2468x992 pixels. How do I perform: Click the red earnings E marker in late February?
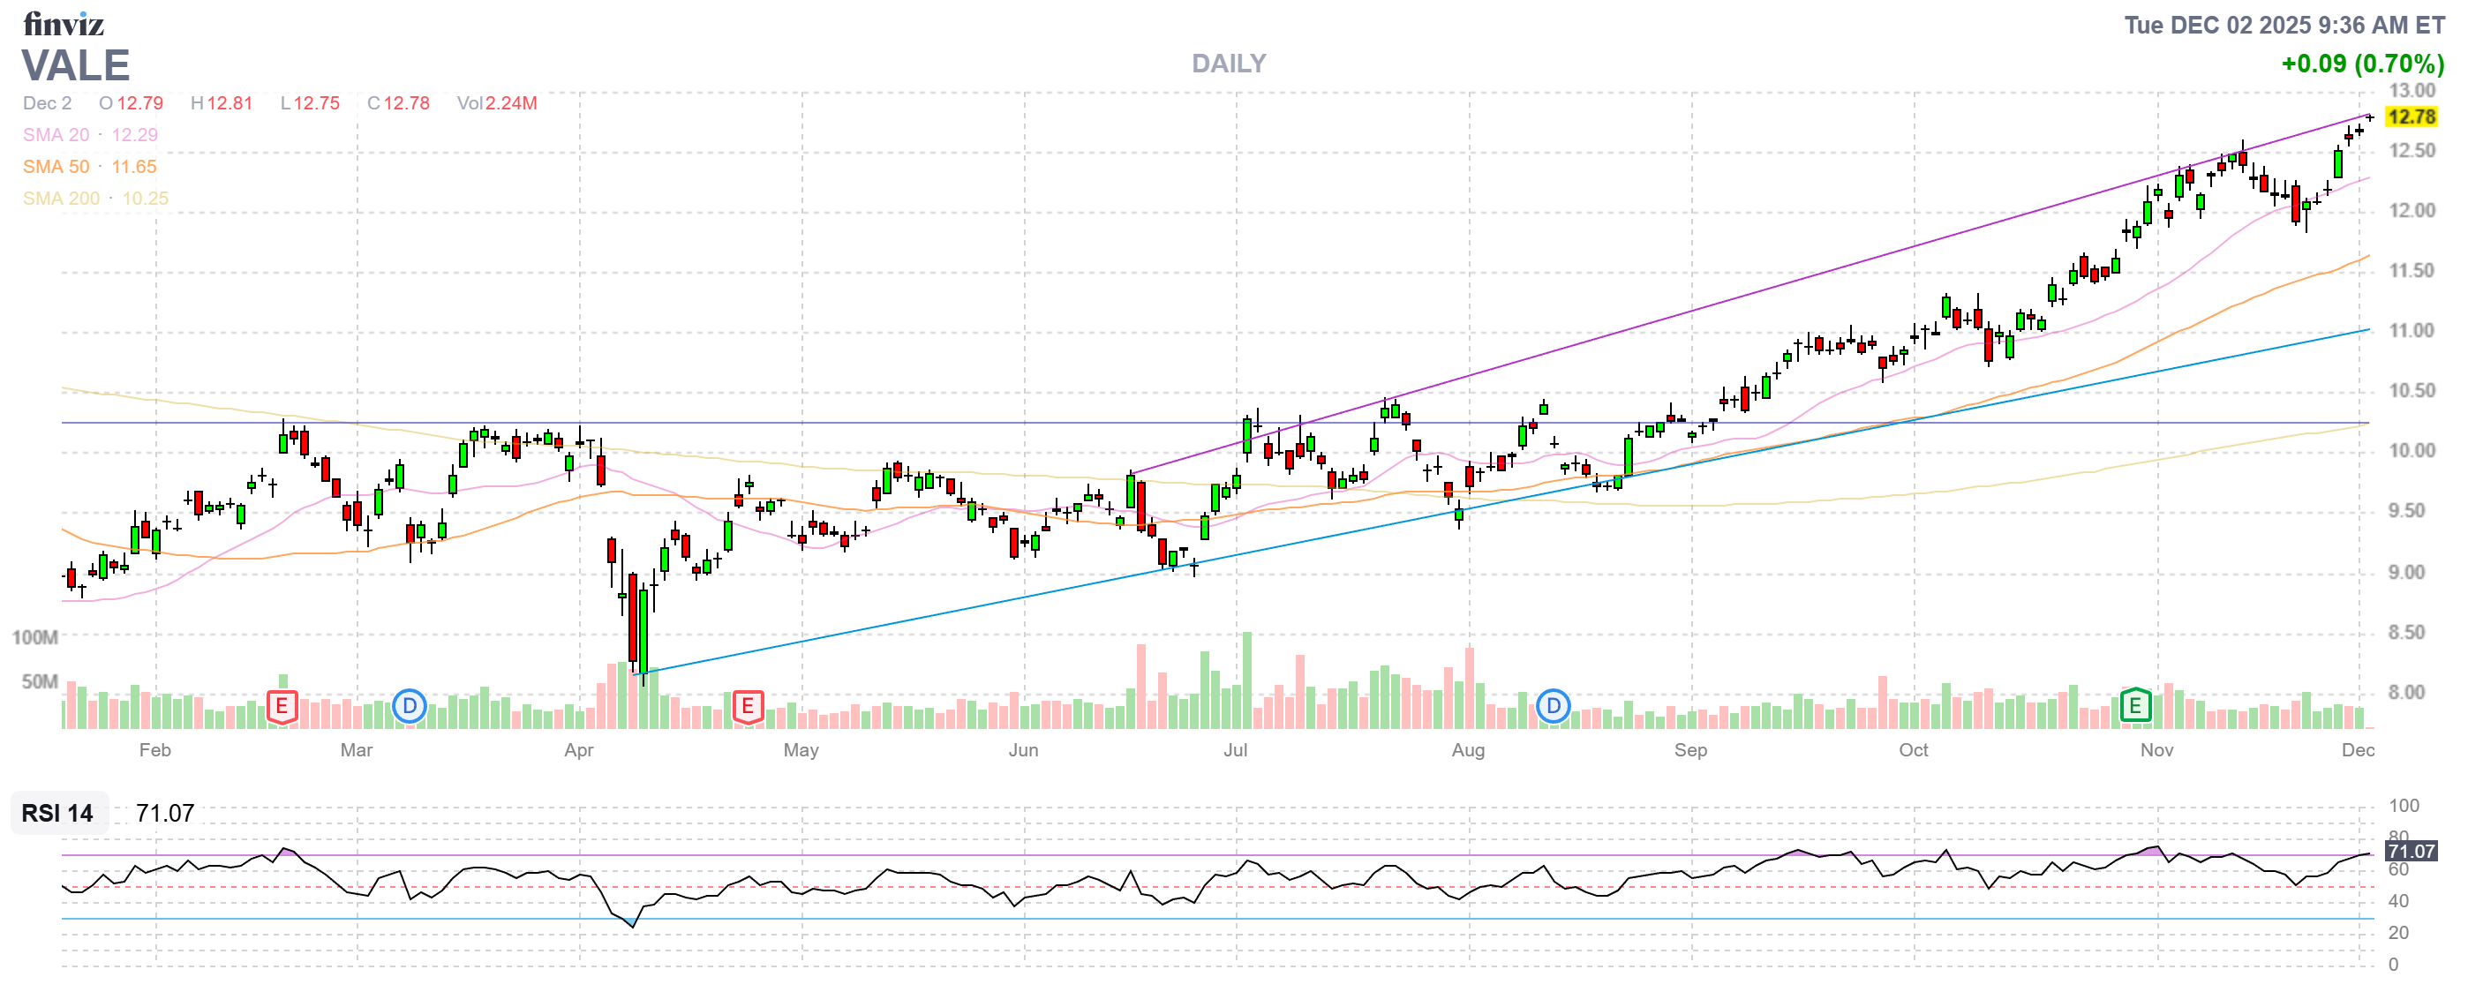pos(281,707)
